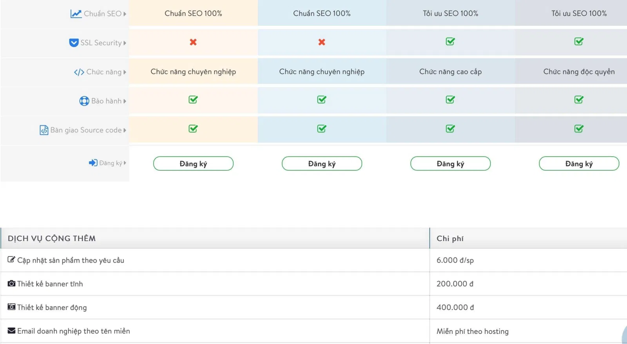Click the Bàn giao Source code file icon

tap(44, 130)
